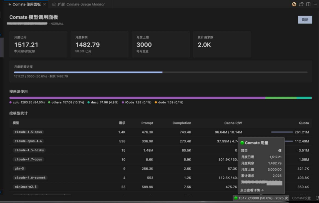Click the notification bell in the status bar

(317, 198)
